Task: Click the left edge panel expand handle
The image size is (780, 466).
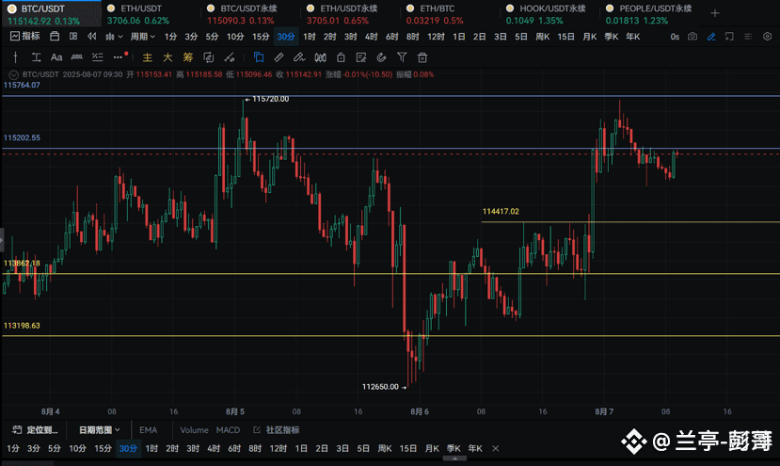Action: [2, 239]
